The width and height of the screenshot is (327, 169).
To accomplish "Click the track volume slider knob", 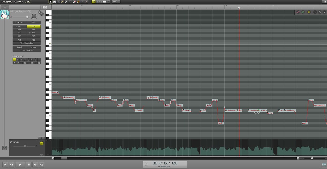I will pyautogui.click(x=27, y=17).
